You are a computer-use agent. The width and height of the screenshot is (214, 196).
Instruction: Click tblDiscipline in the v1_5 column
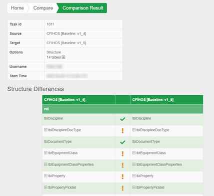point(141,118)
